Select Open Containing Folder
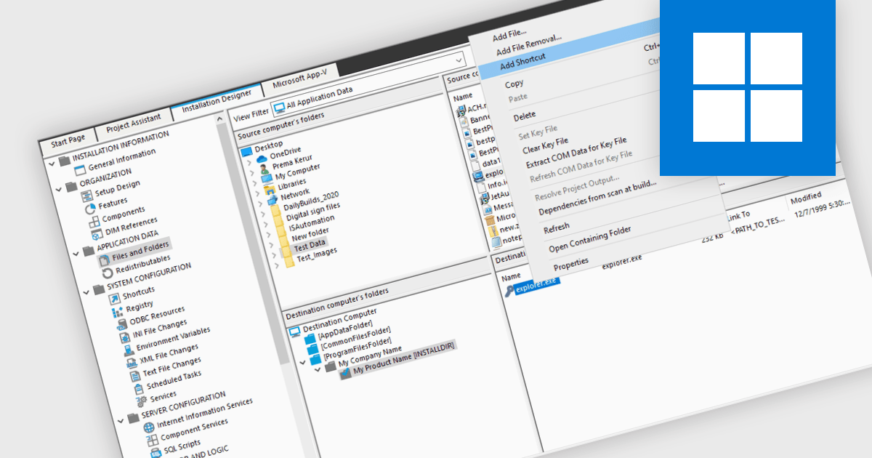Viewport: 872px width, 458px height. click(x=589, y=239)
